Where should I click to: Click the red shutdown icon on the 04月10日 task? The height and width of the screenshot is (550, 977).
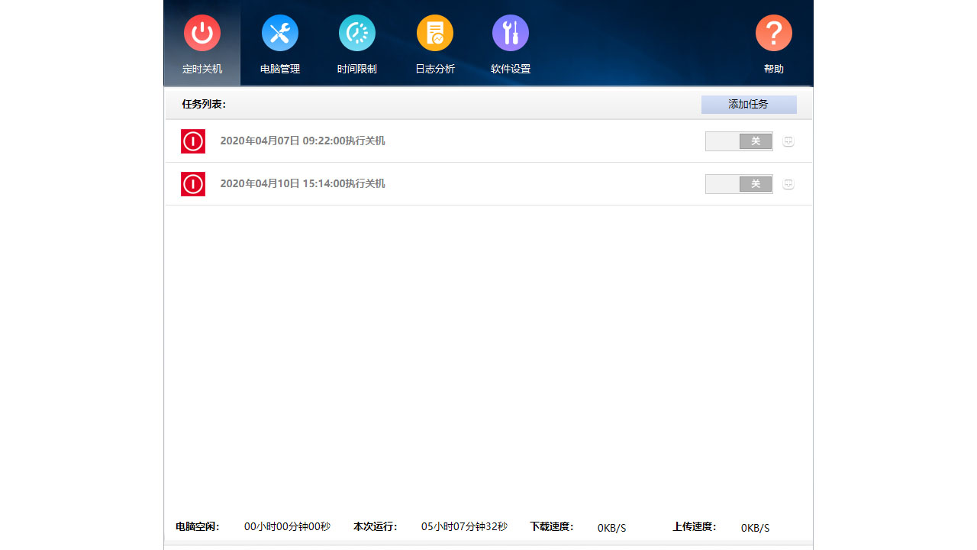[x=192, y=183]
